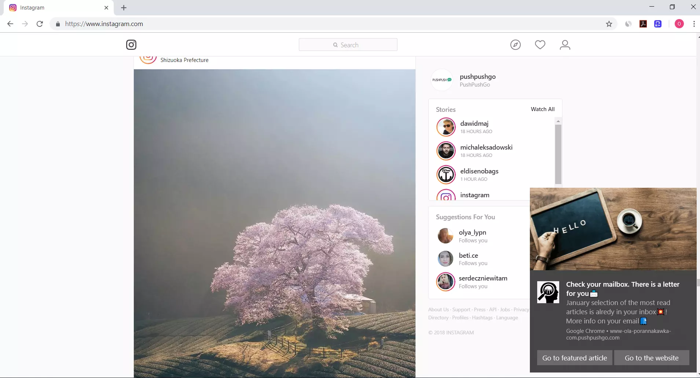Image resolution: width=700 pixels, height=378 pixels.
Task: Click the grey circular extension icon
Action: 628,24
